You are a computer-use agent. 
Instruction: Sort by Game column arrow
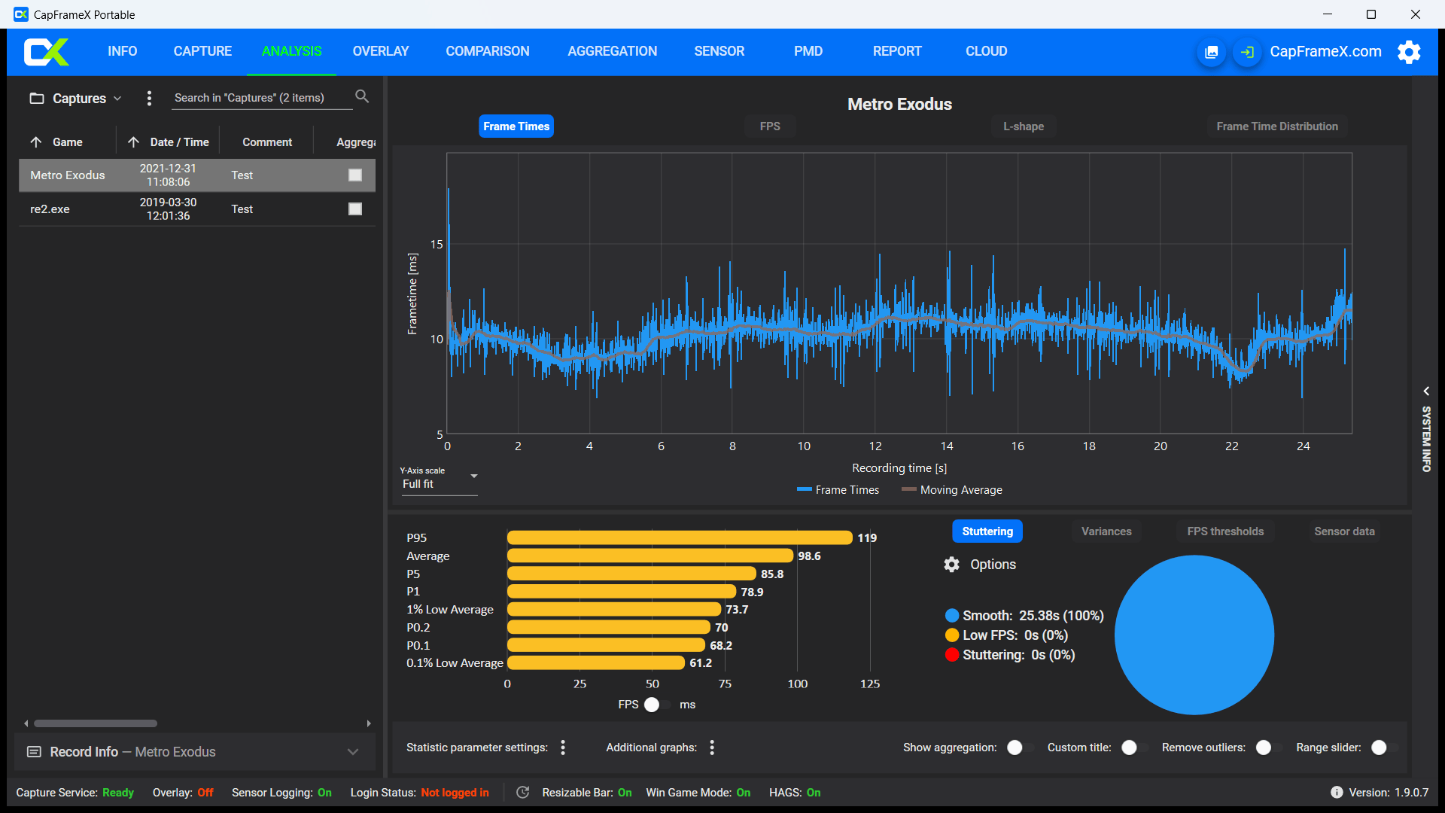click(x=36, y=142)
